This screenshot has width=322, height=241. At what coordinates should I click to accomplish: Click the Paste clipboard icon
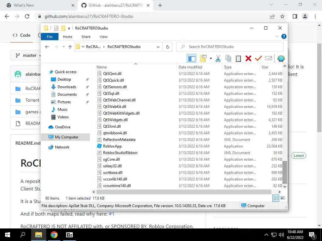click(238, 59)
